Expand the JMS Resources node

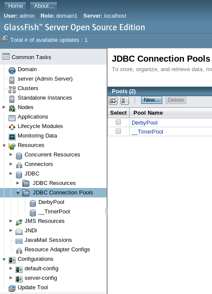[11, 221]
